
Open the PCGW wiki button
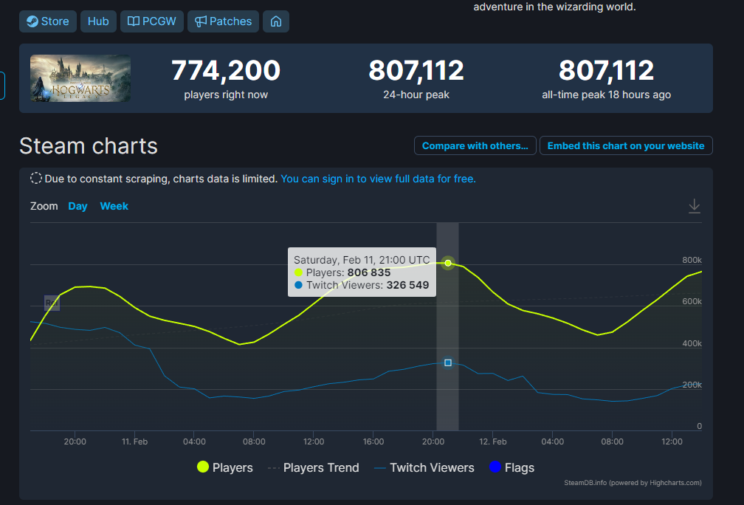(x=152, y=21)
